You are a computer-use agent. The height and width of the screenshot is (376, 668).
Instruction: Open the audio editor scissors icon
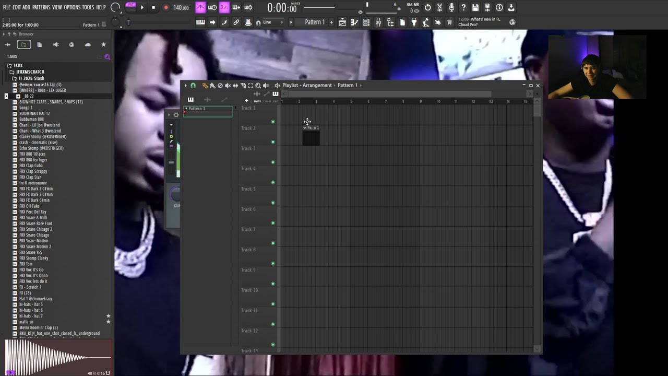439,7
